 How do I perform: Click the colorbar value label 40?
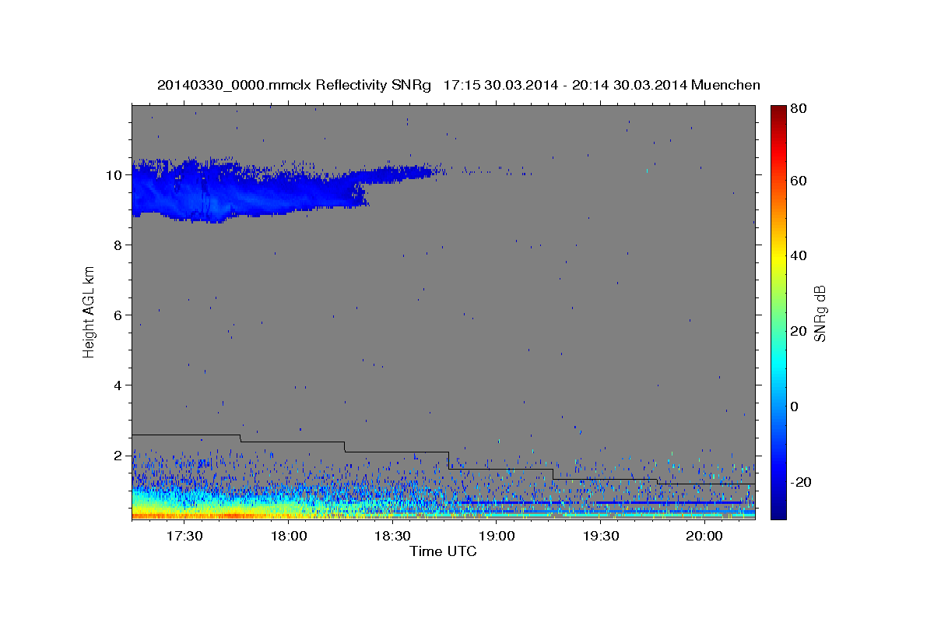click(799, 255)
